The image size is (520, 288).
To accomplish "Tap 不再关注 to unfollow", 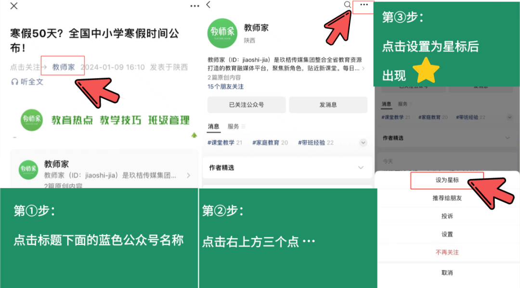I will [x=446, y=252].
